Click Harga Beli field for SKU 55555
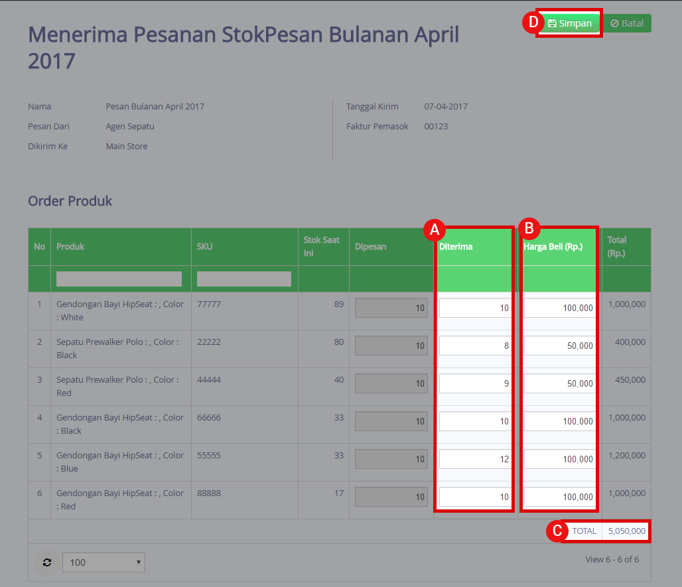 point(559,459)
